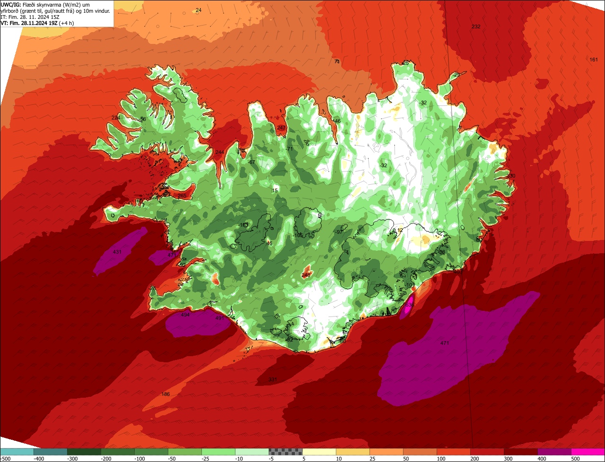This screenshot has width=605, height=462.
Task: Click the '331' value south of Iceland
Action: pos(273,379)
